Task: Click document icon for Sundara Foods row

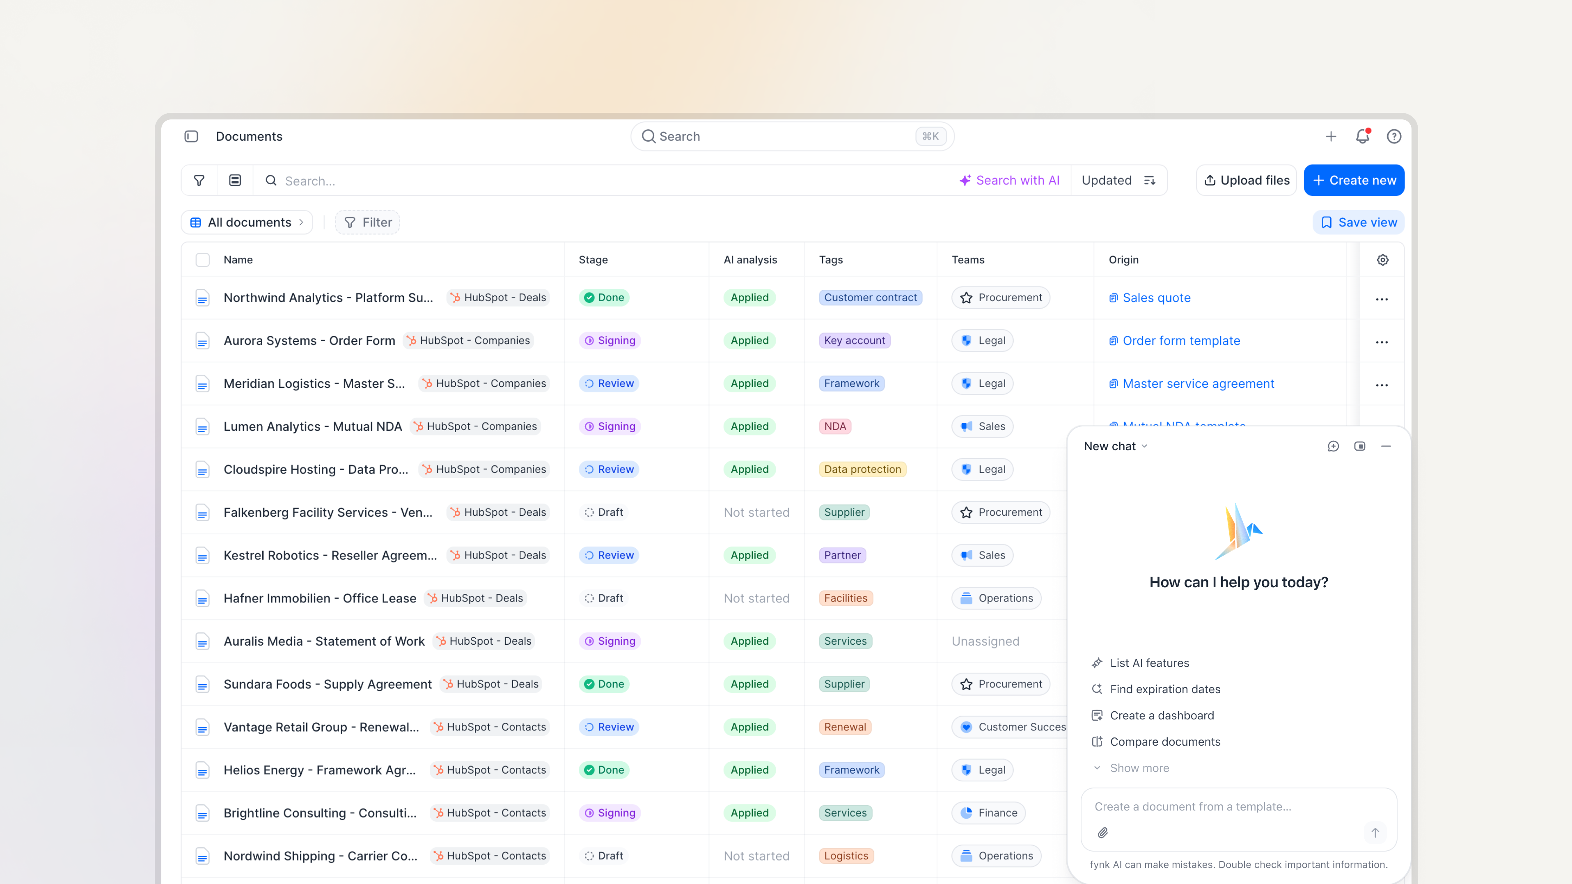Action: click(203, 685)
